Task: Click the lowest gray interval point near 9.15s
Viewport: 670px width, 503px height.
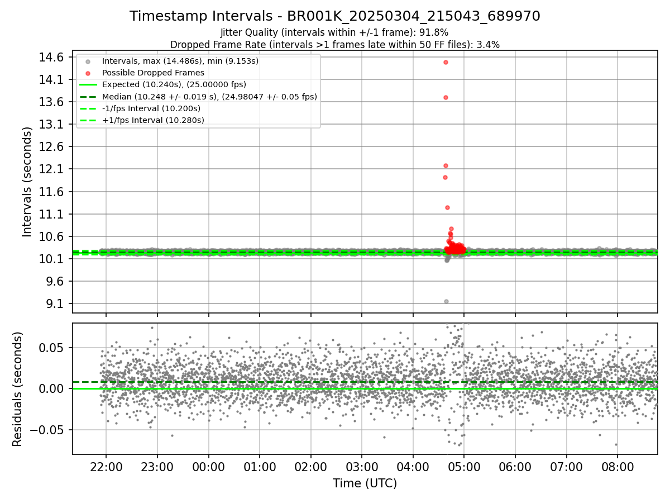Action: (x=446, y=301)
